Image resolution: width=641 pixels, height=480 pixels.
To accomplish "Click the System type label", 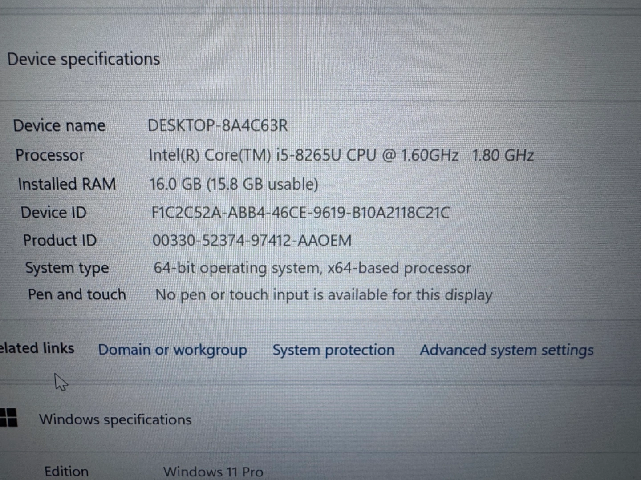I will pos(67,268).
